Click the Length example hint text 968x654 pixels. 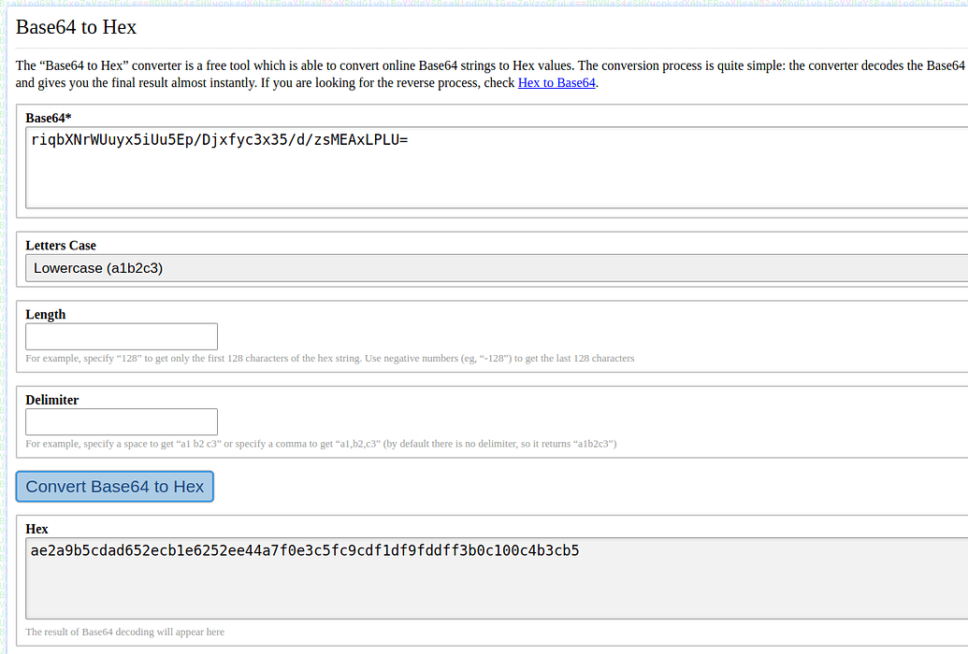pyautogui.click(x=329, y=358)
